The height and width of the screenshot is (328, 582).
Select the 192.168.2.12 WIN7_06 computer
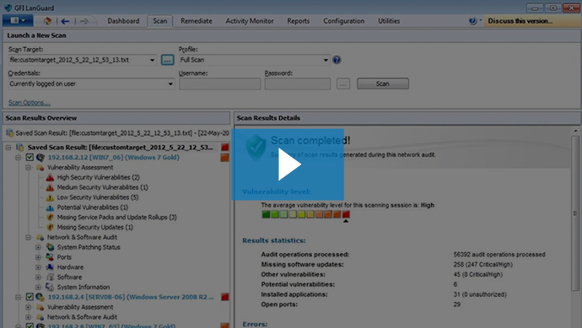point(114,158)
